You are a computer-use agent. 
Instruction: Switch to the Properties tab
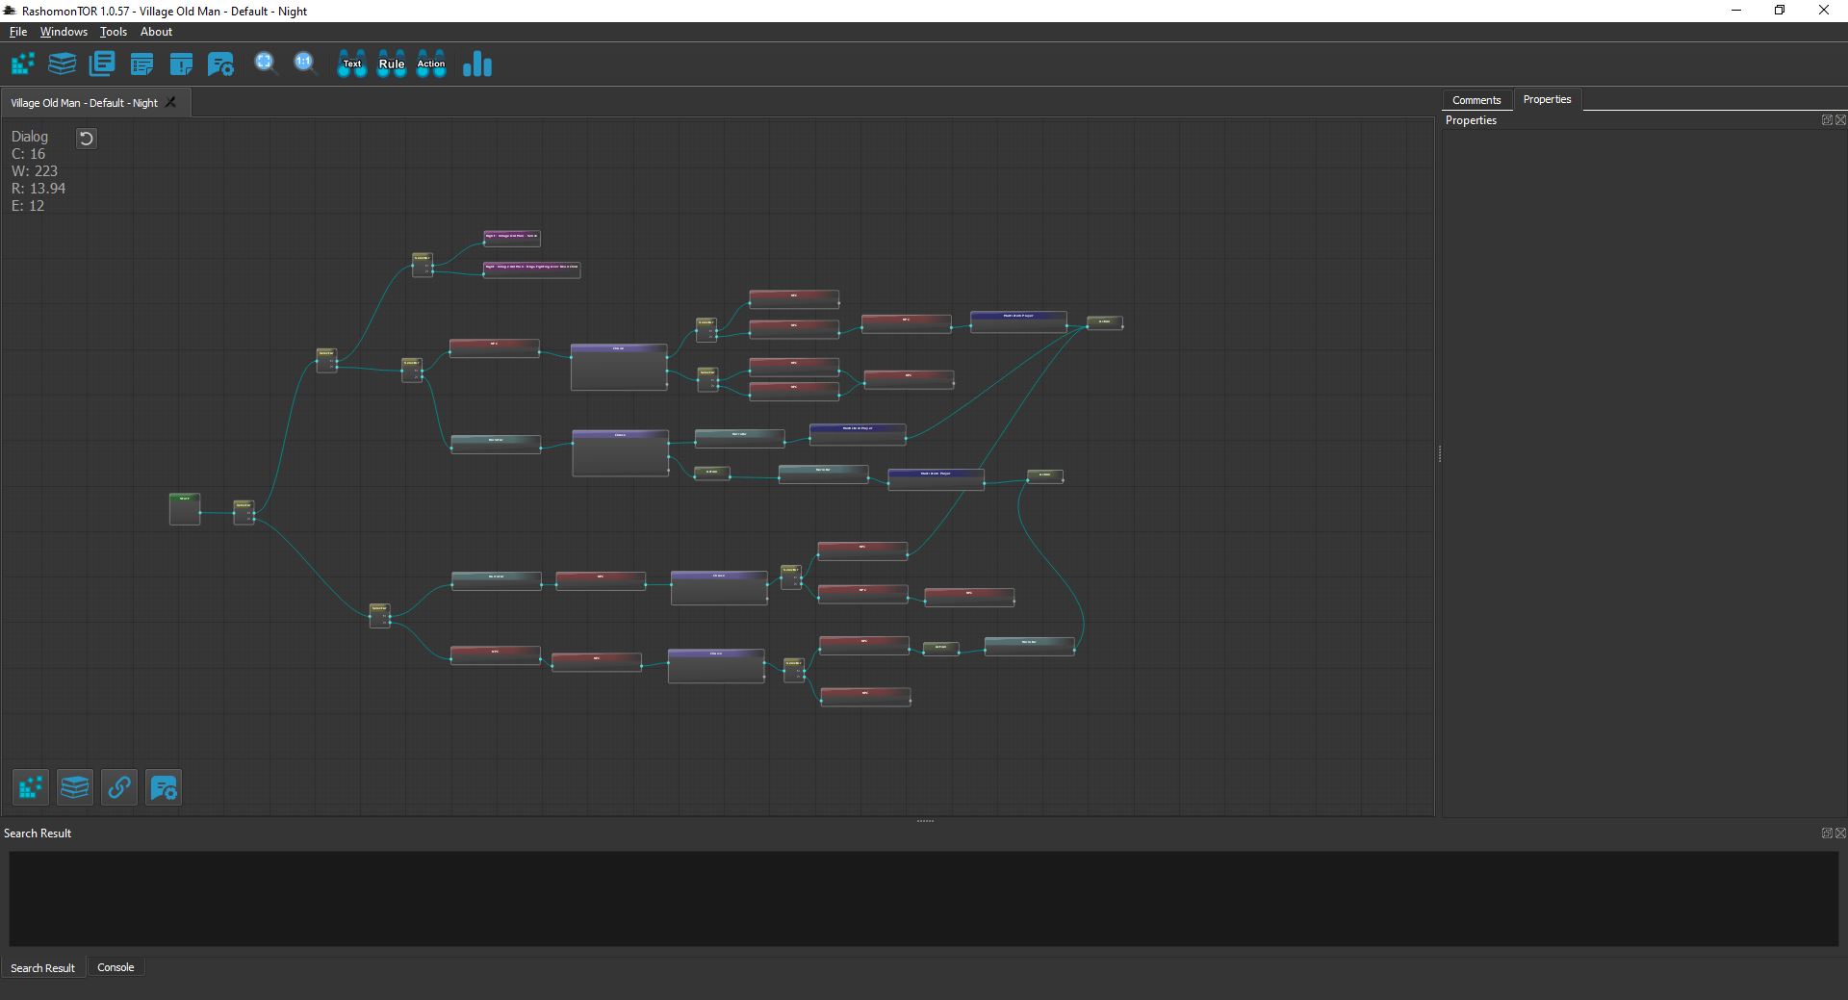pos(1547,99)
